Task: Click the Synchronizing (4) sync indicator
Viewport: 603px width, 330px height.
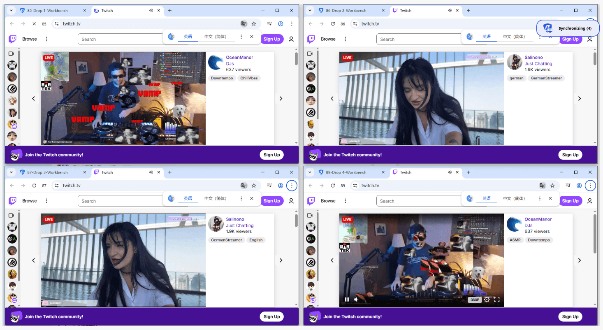Action: click(568, 28)
